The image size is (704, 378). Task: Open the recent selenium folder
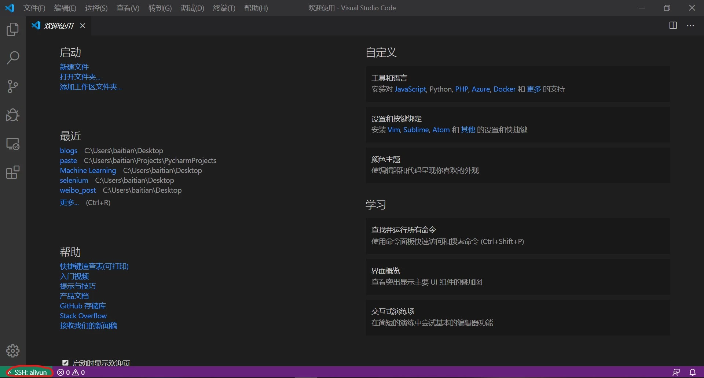74,180
